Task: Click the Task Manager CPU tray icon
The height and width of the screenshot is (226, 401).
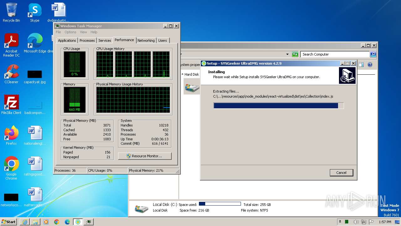Action: click(x=347, y=222)
